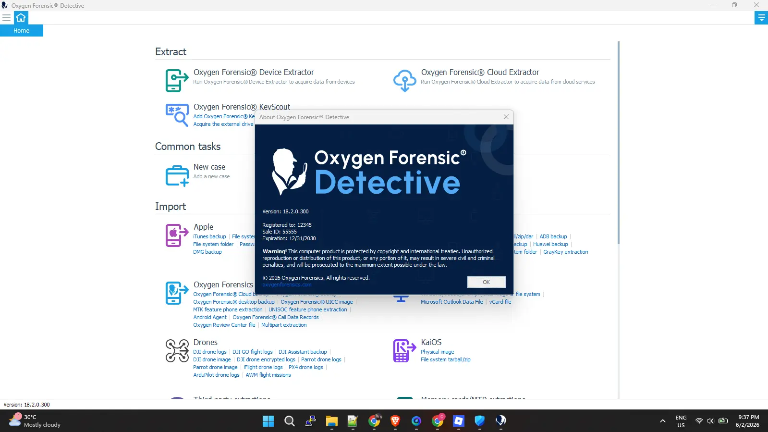
Task: Choose DJI Assistant backup
Action: tap(303, 352)
